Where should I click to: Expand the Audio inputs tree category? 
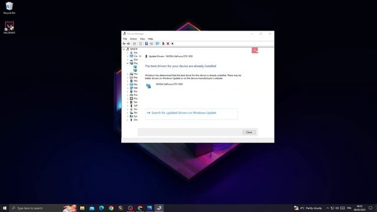tap(128, 52)
